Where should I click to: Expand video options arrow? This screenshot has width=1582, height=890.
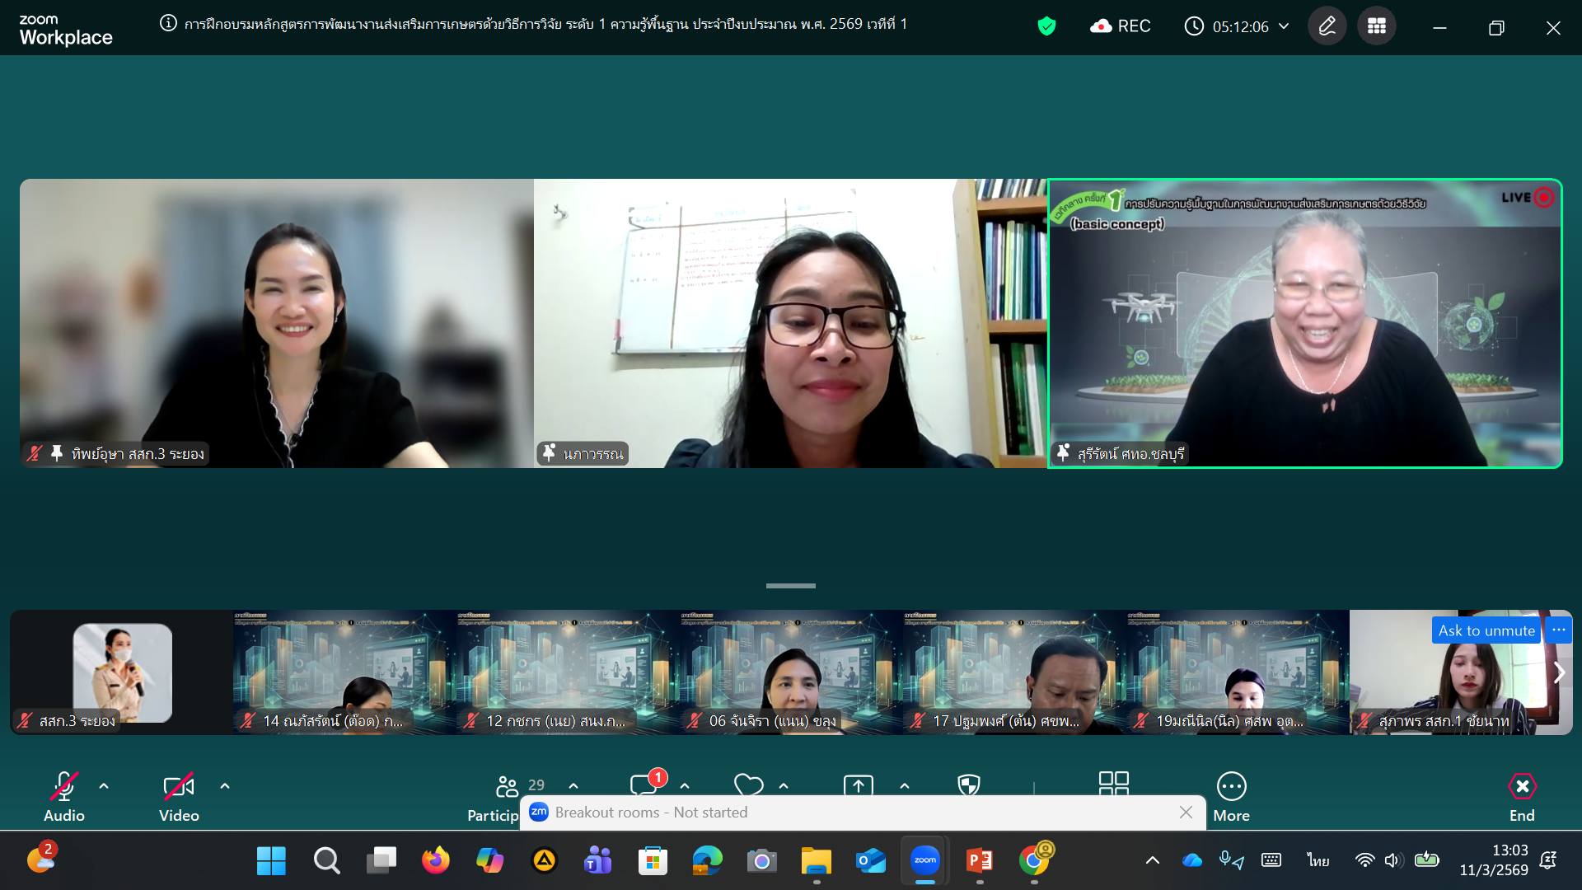tap(225, 786)
